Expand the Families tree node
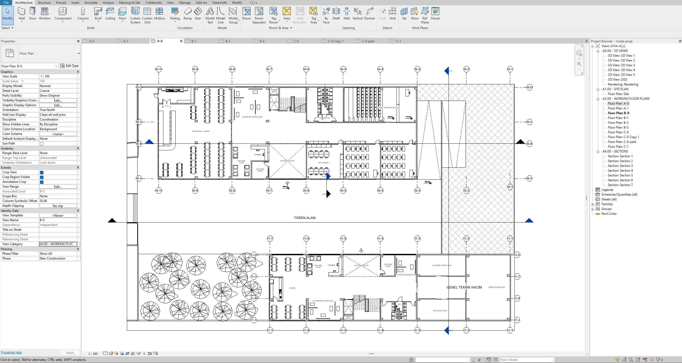This screenshot has width=682, height=363. [x=593, y=204]
